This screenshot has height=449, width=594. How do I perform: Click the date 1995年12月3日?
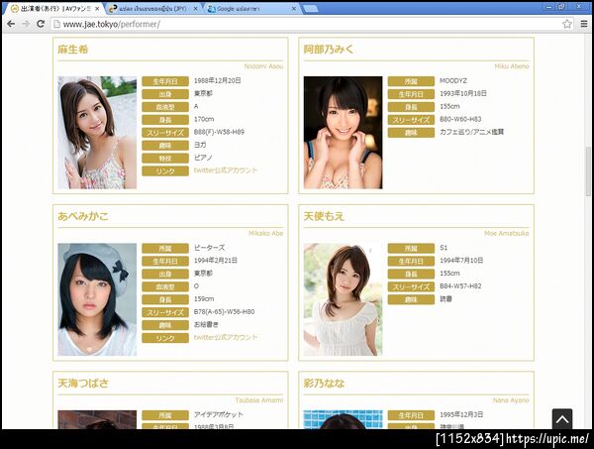(461, 414)
